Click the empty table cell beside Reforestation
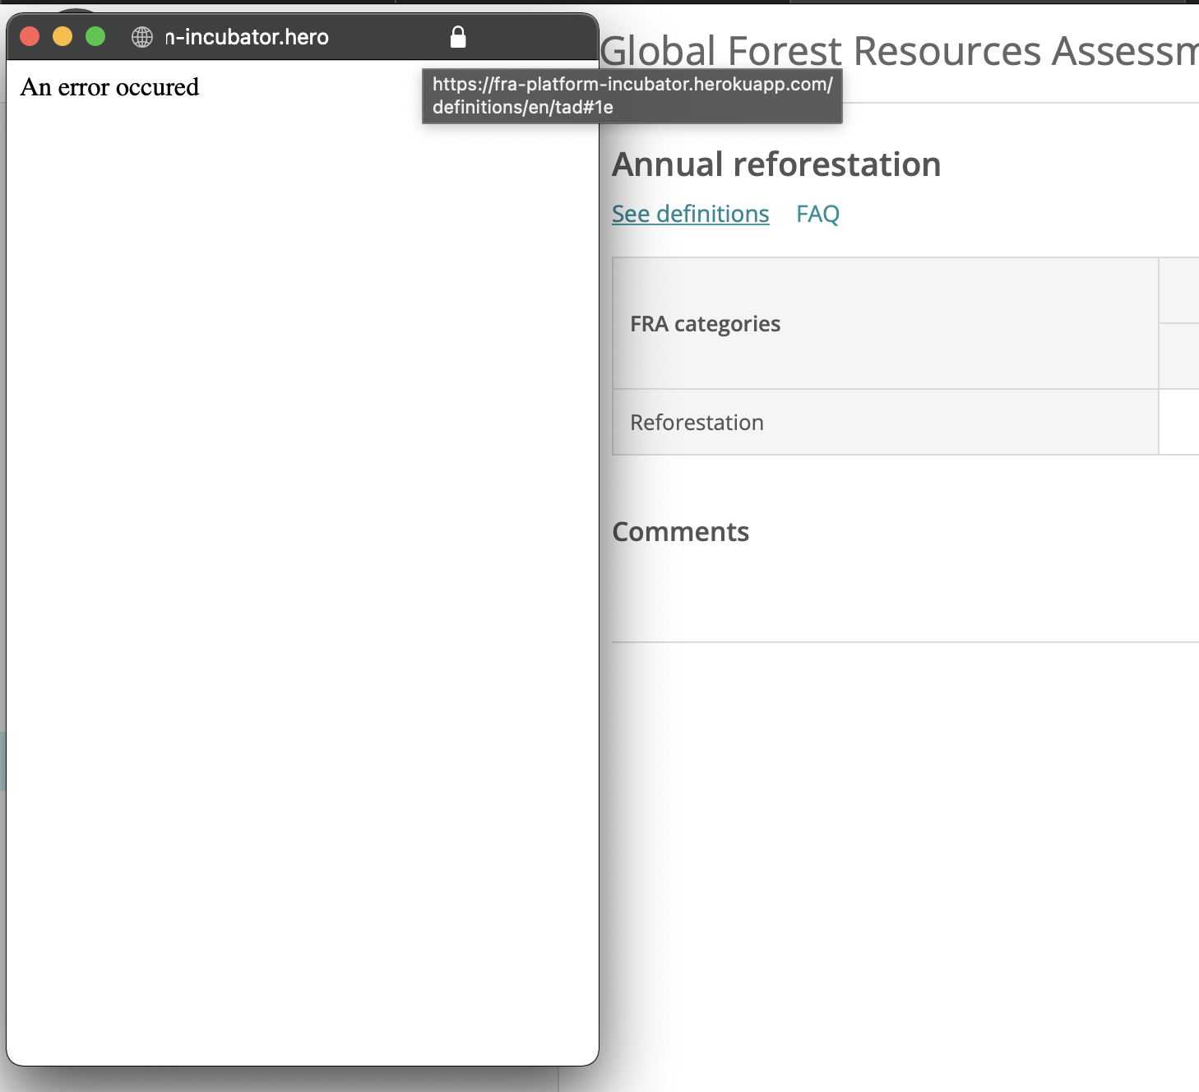This screenshot has height=1092, width=1199. 1180,422
